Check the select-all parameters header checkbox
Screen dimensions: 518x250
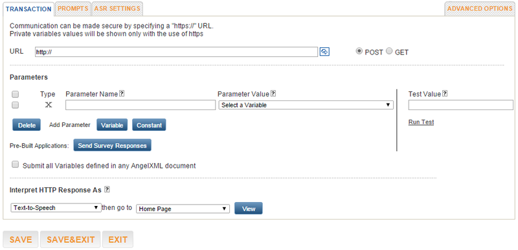(15, 95)
